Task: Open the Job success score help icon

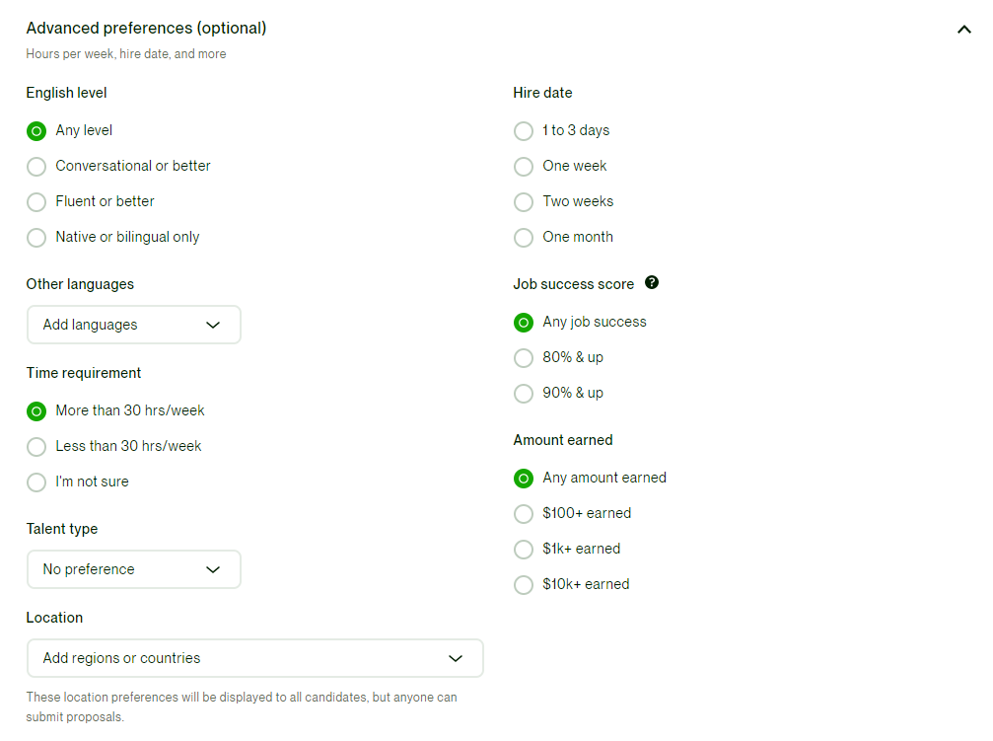Action: coord(652,282)
